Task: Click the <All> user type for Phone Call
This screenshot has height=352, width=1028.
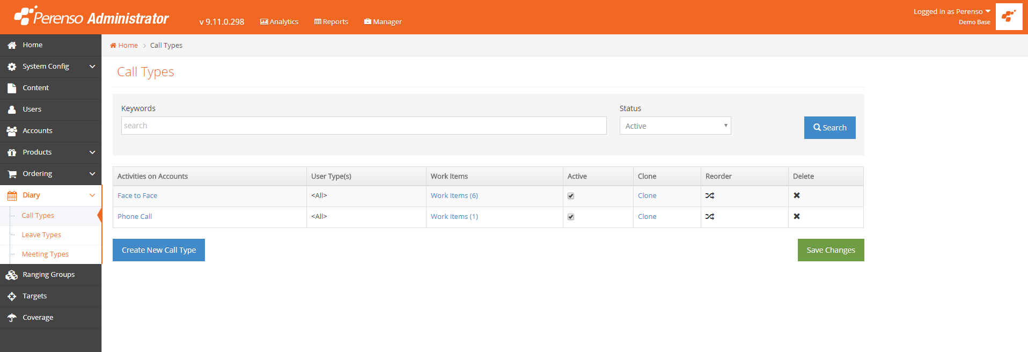Action: (x=319, y=217)
